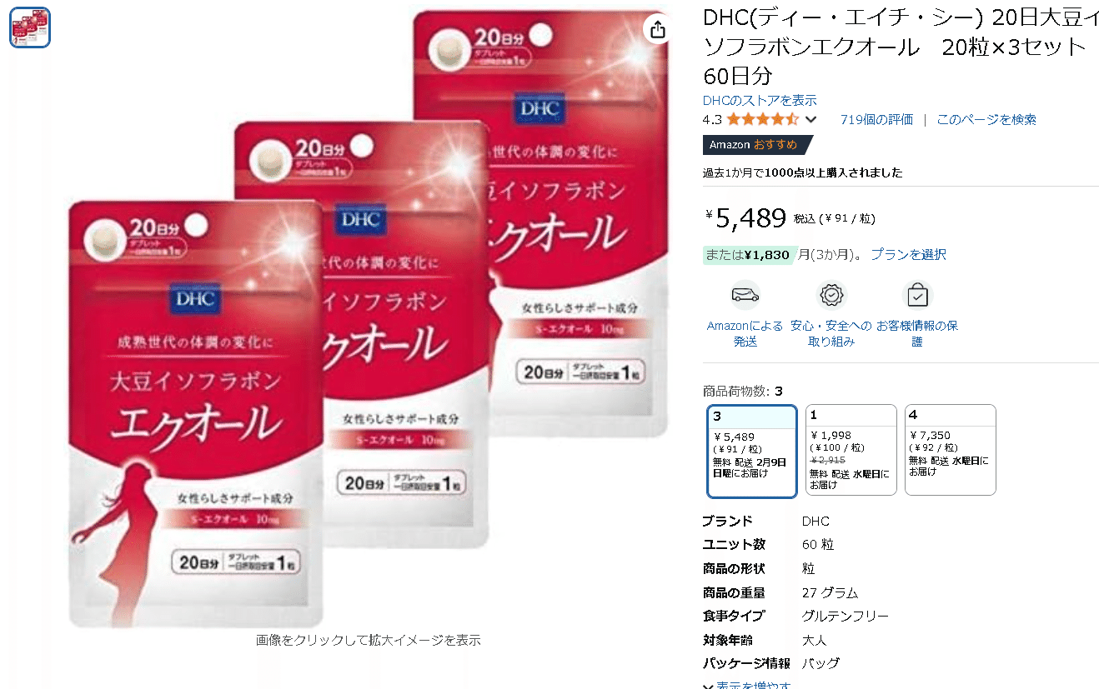Click the security badge icon above 安心・安全への取り組み
This screenshot has height=689, width=1099.
click(x=831, y=295)
